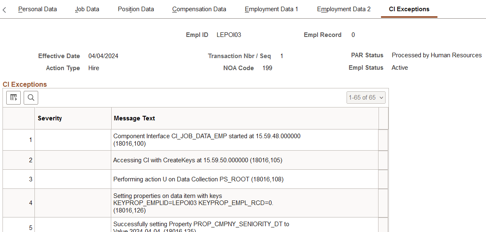The width and height of the screenshot is (486, 232).
Task: Click the Effective Date label
Action: click(59, 56)
